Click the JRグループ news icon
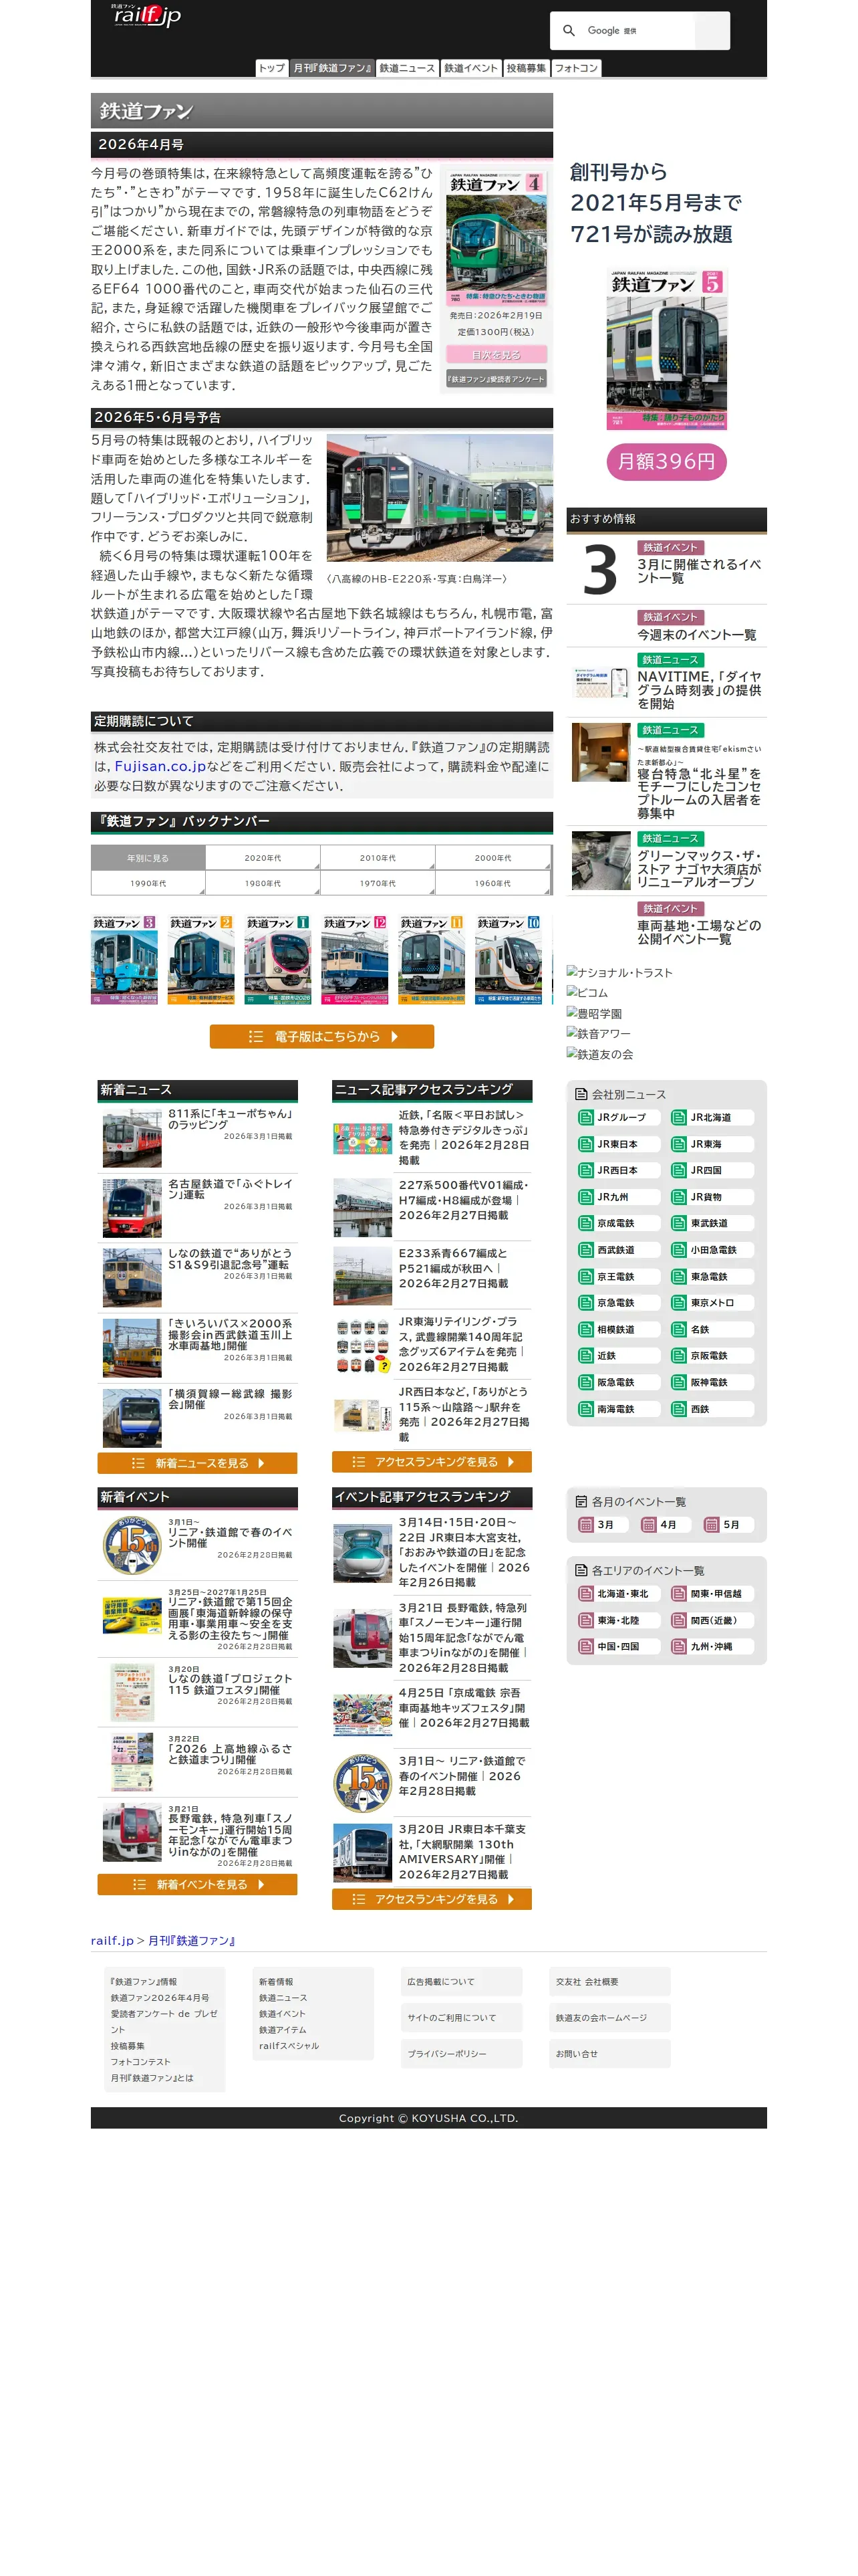 [586, 1117]
